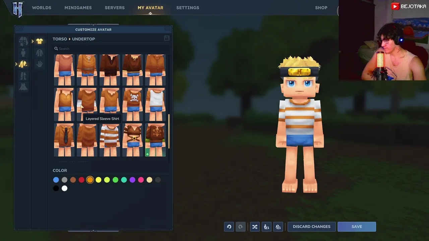Pick the gray color swatch
Image resolution: width=429 pixels, height=241 pixels.
pyautogui.click(x=64, y=180)
